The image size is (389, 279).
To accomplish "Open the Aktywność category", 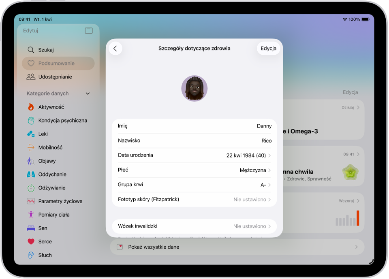I will [58, 107].
